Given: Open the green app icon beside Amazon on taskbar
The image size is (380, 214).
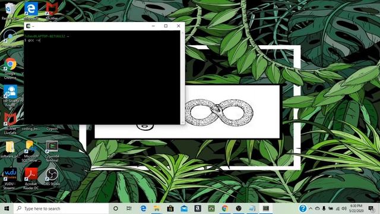Looking at the screenshot, I should (x=211, y=209).
